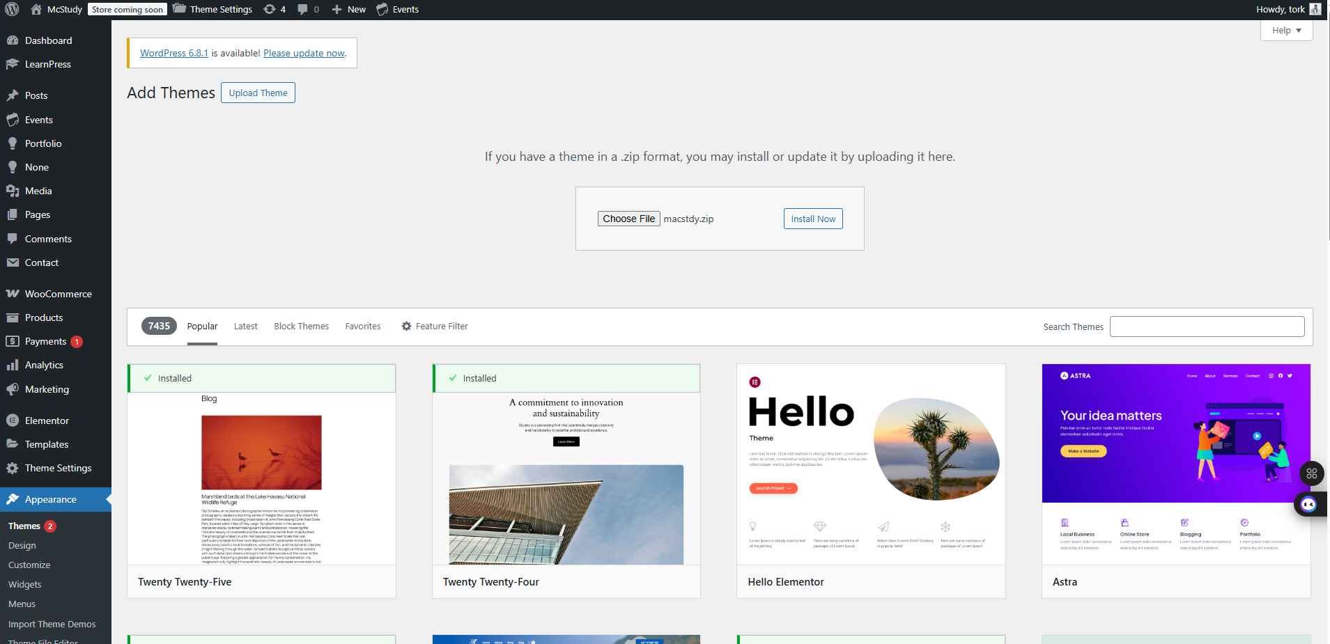Screen dimensions: 1330x644
Task: Open the Analytics chart icon
Action: [x=13, y=365]
